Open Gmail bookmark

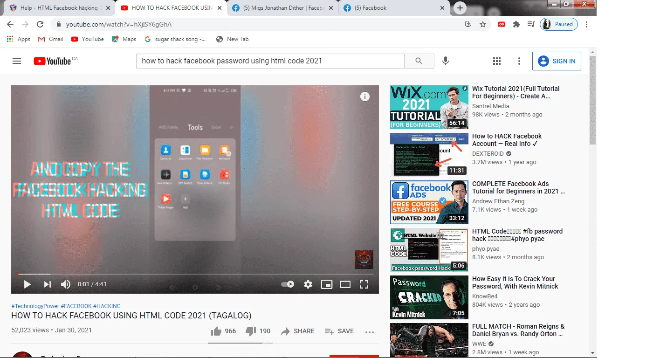pos(50,39)
